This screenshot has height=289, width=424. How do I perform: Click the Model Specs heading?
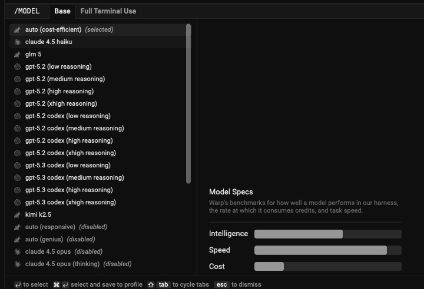pos(231,192)
